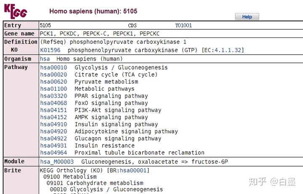Click '09101 Carbohydrate metabolism' Brite row
Screen dimensions: 303x194
pos(95,183)
